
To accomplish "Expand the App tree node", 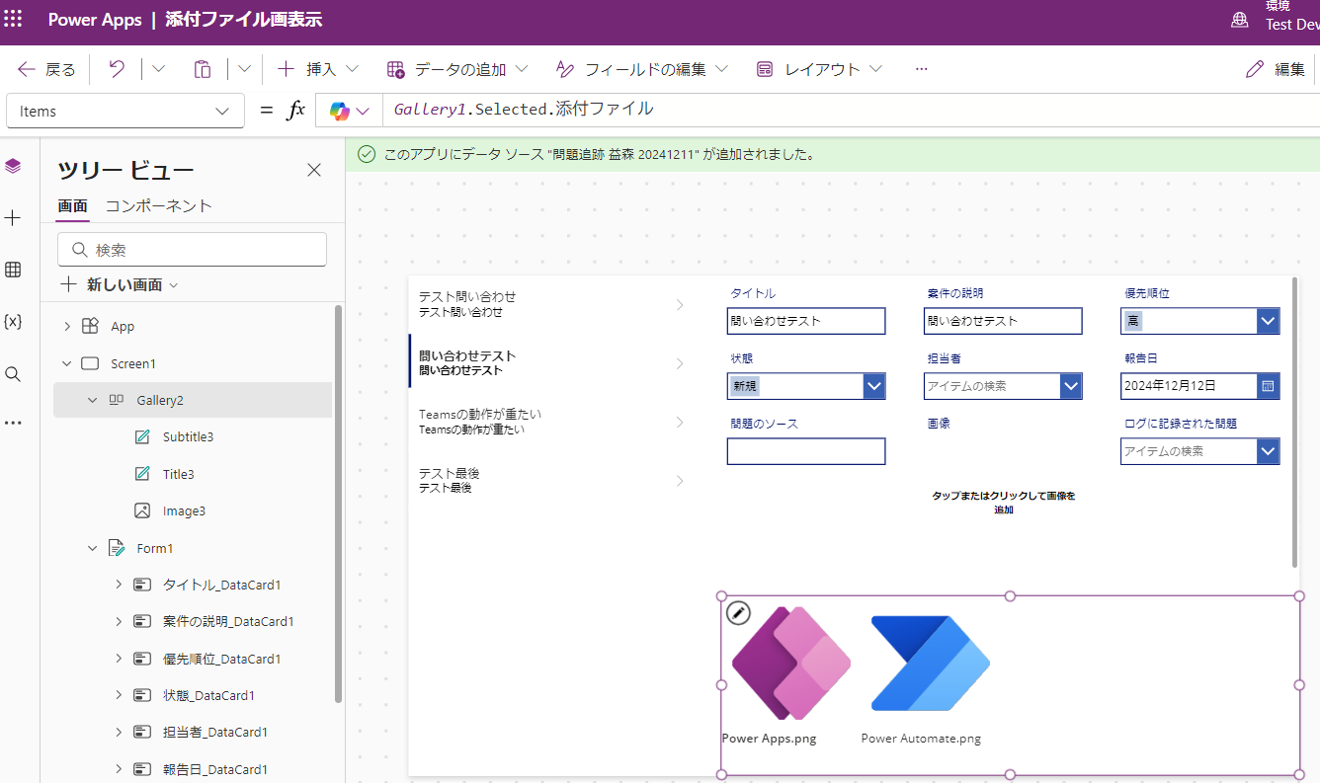I will 67,326.
